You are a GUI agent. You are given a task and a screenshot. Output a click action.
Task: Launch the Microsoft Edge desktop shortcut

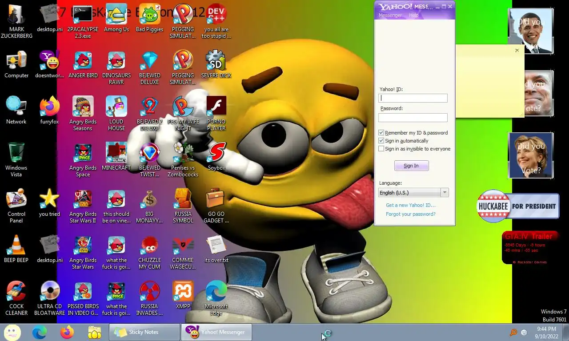click(x=216, y=291)
